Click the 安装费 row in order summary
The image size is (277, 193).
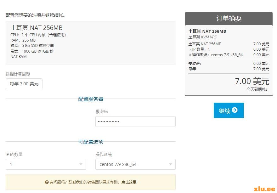click(195, 64)
